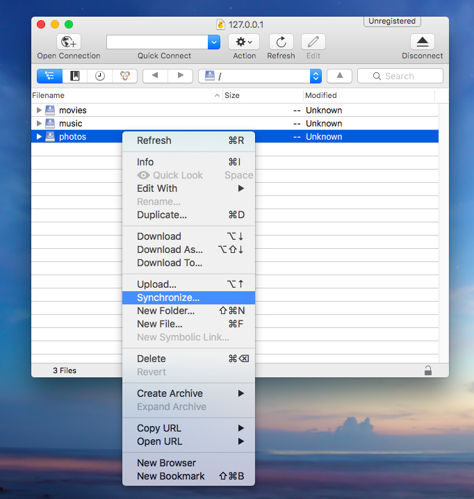Show the History clock view

pyautogui.click(x=100, y=76)
